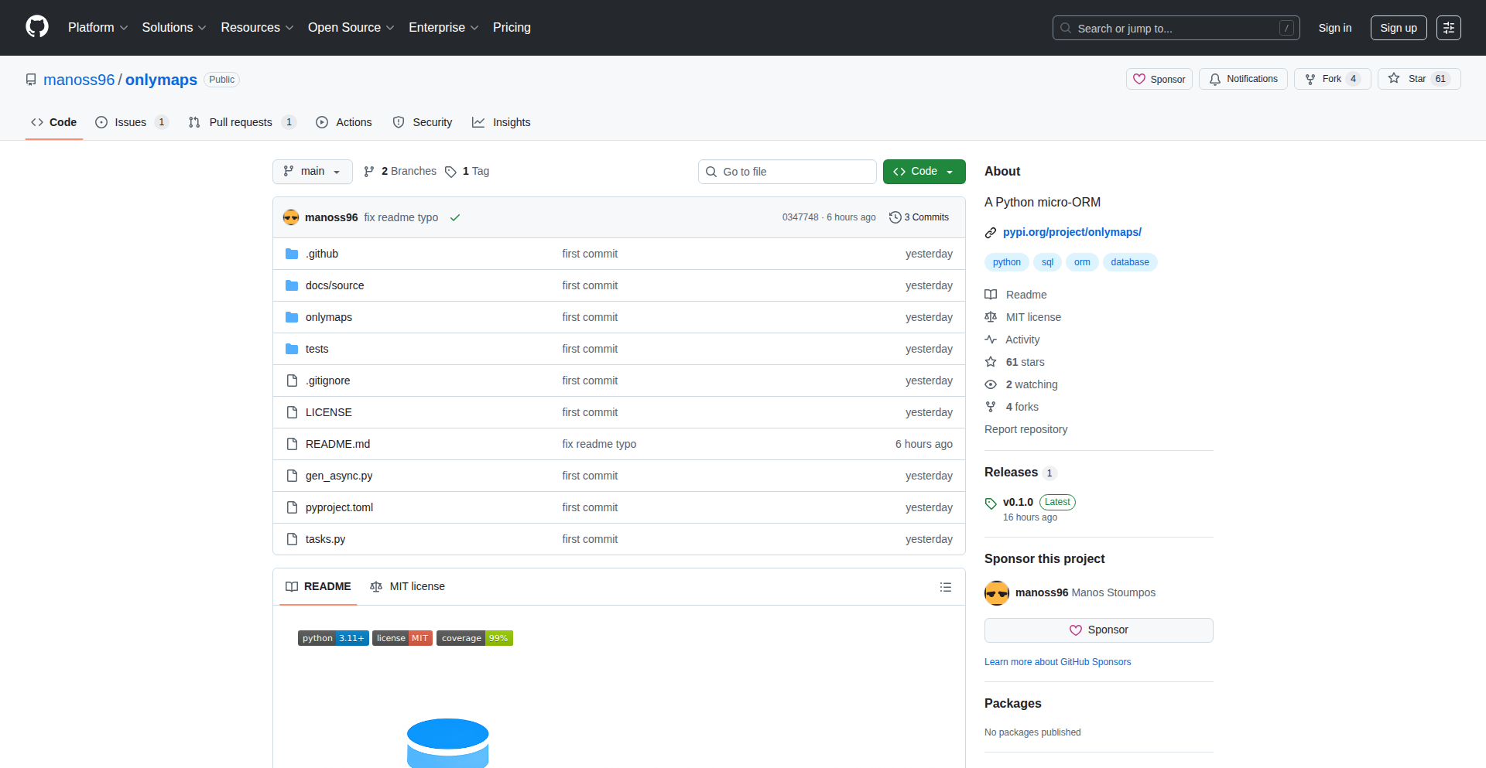The height and width of the screenshot is (768, 1486).
Task: Click the green check status icon
Action: 455,217
